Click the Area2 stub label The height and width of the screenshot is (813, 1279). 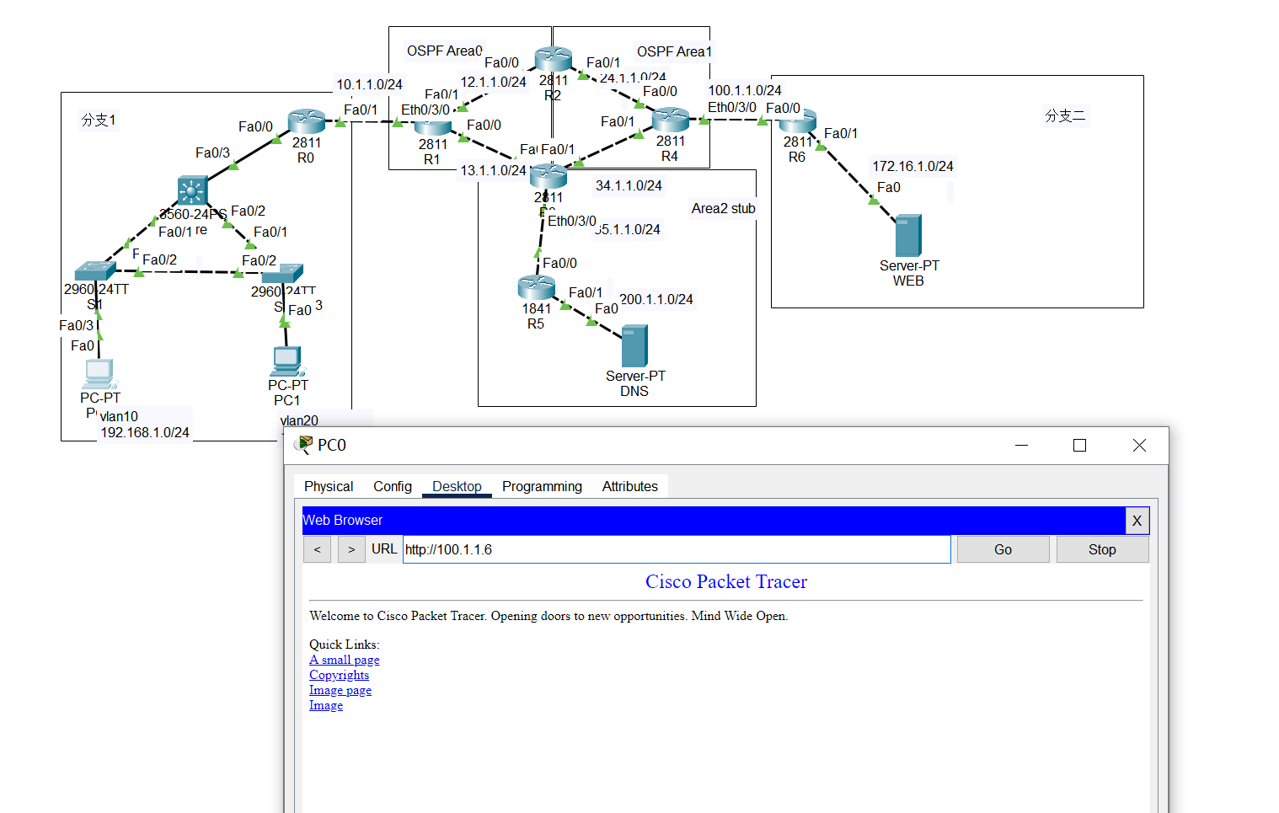[724, 208]
